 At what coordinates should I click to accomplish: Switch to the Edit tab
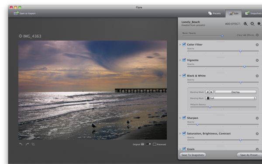pyautogui.click(x=234, y=14)
